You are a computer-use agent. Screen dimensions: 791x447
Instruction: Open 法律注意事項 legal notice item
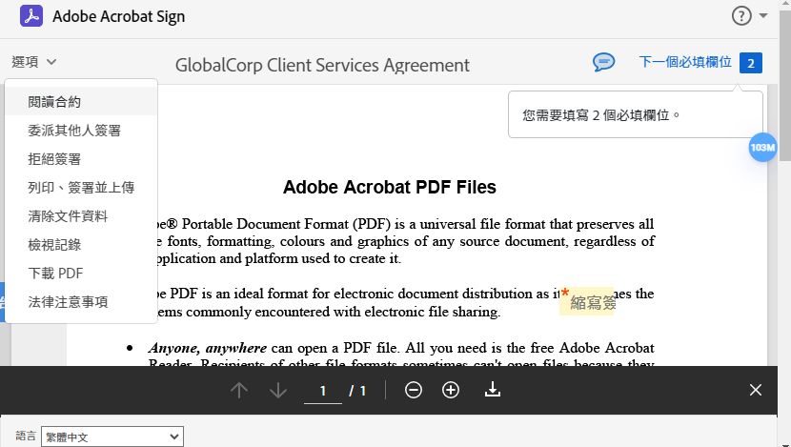click(x=81, y=302)
